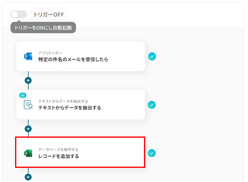The height and width of the screenshot is (182, 248).
Task: Click the AI badge on the extraction step
Action: 23,95
